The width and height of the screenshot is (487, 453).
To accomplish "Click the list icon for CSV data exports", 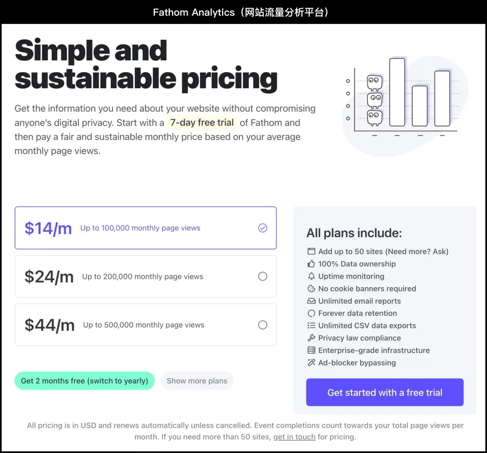I will pos(311,326).
